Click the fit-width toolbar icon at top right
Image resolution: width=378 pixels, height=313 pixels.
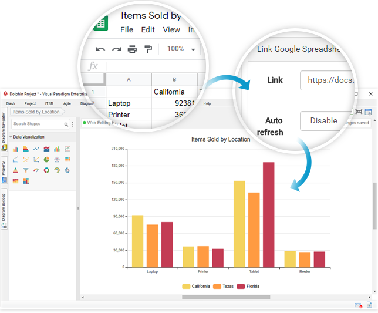pos(359,112)
